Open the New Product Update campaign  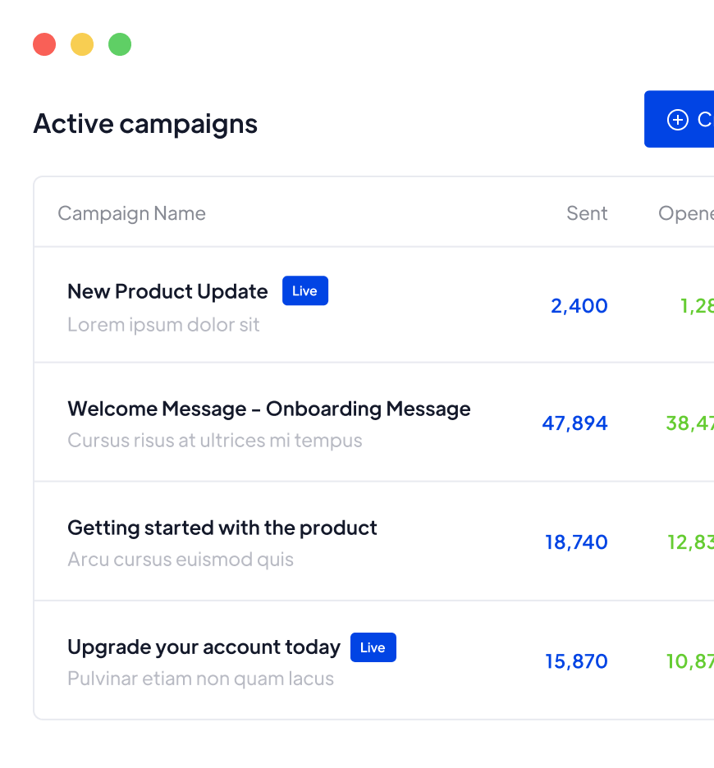click(167, 292)
